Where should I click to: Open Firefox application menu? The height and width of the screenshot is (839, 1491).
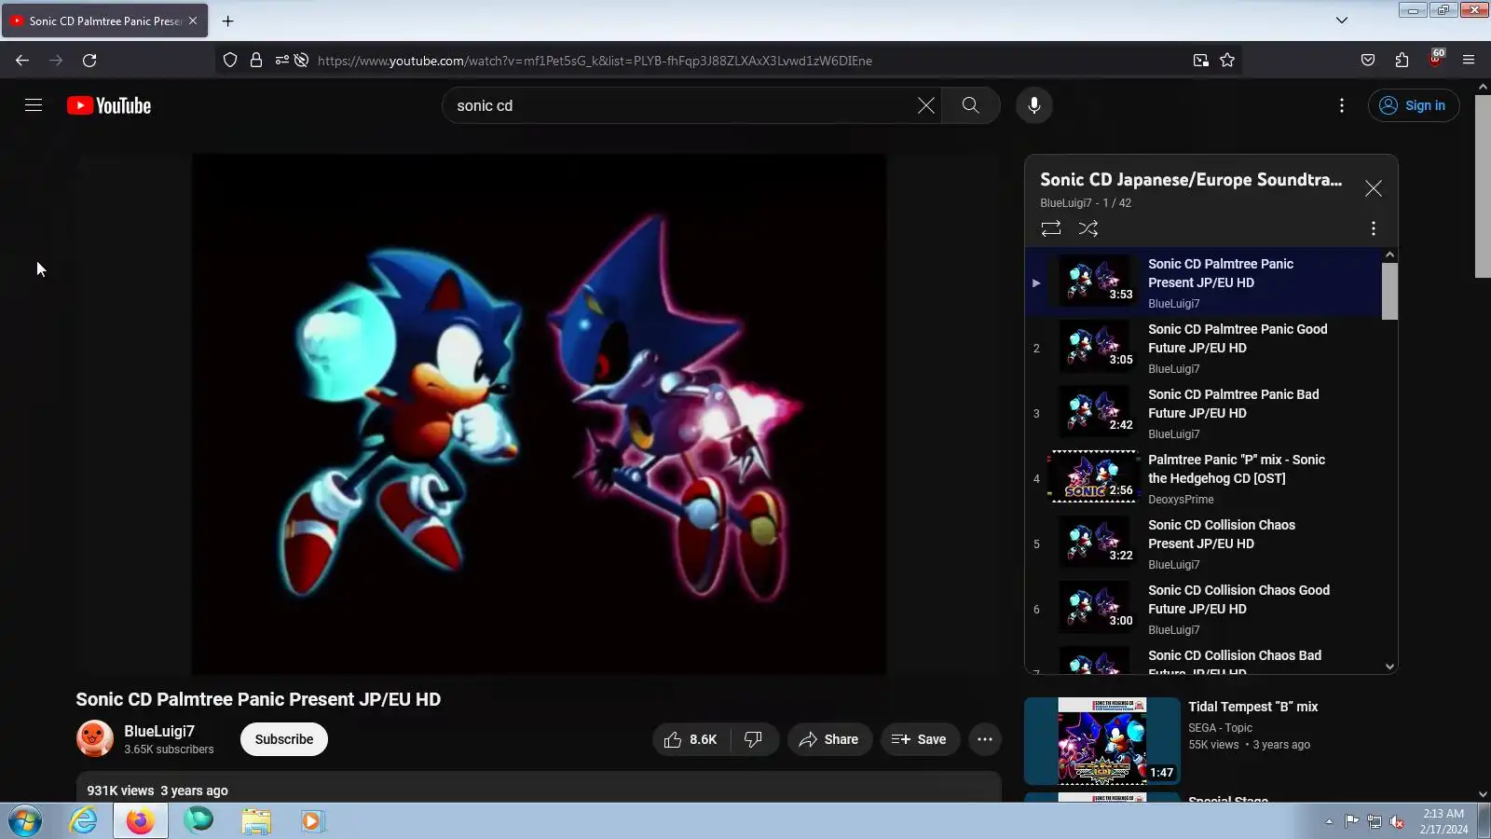click(x=1469, y=61)
